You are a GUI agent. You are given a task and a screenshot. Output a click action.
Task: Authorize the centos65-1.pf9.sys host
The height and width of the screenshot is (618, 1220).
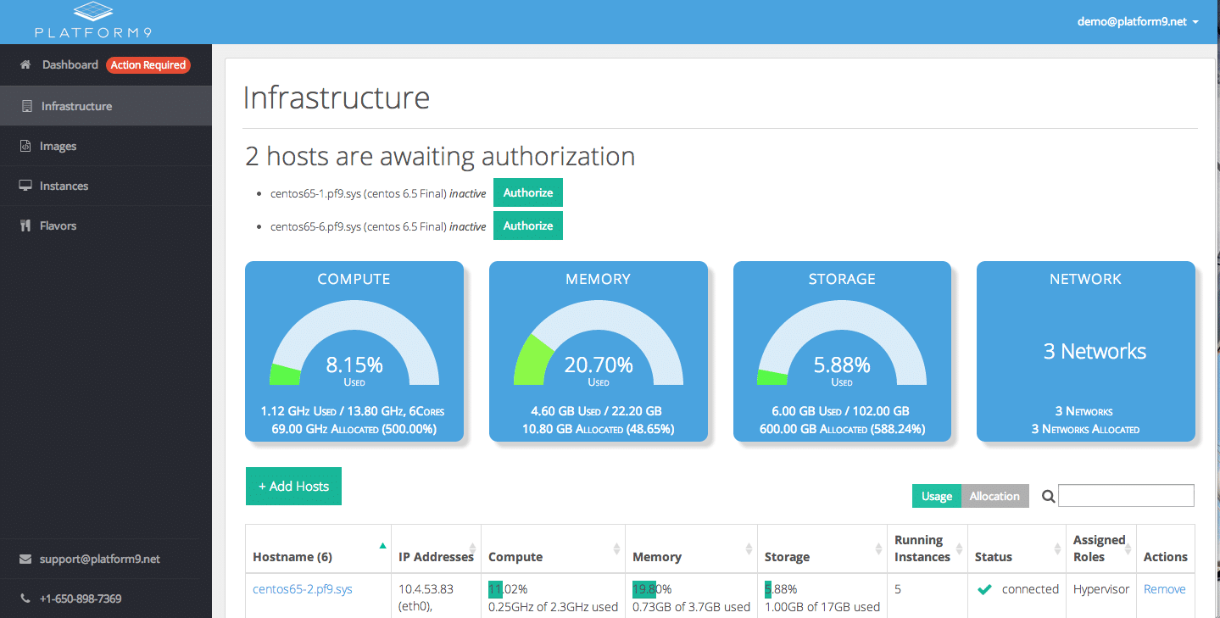(x=527, y=192)
